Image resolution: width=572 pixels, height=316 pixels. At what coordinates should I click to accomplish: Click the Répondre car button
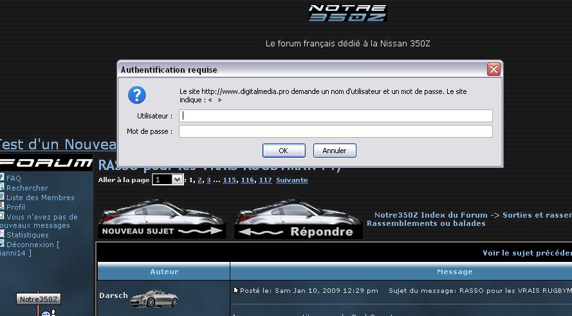pos(299,222)
